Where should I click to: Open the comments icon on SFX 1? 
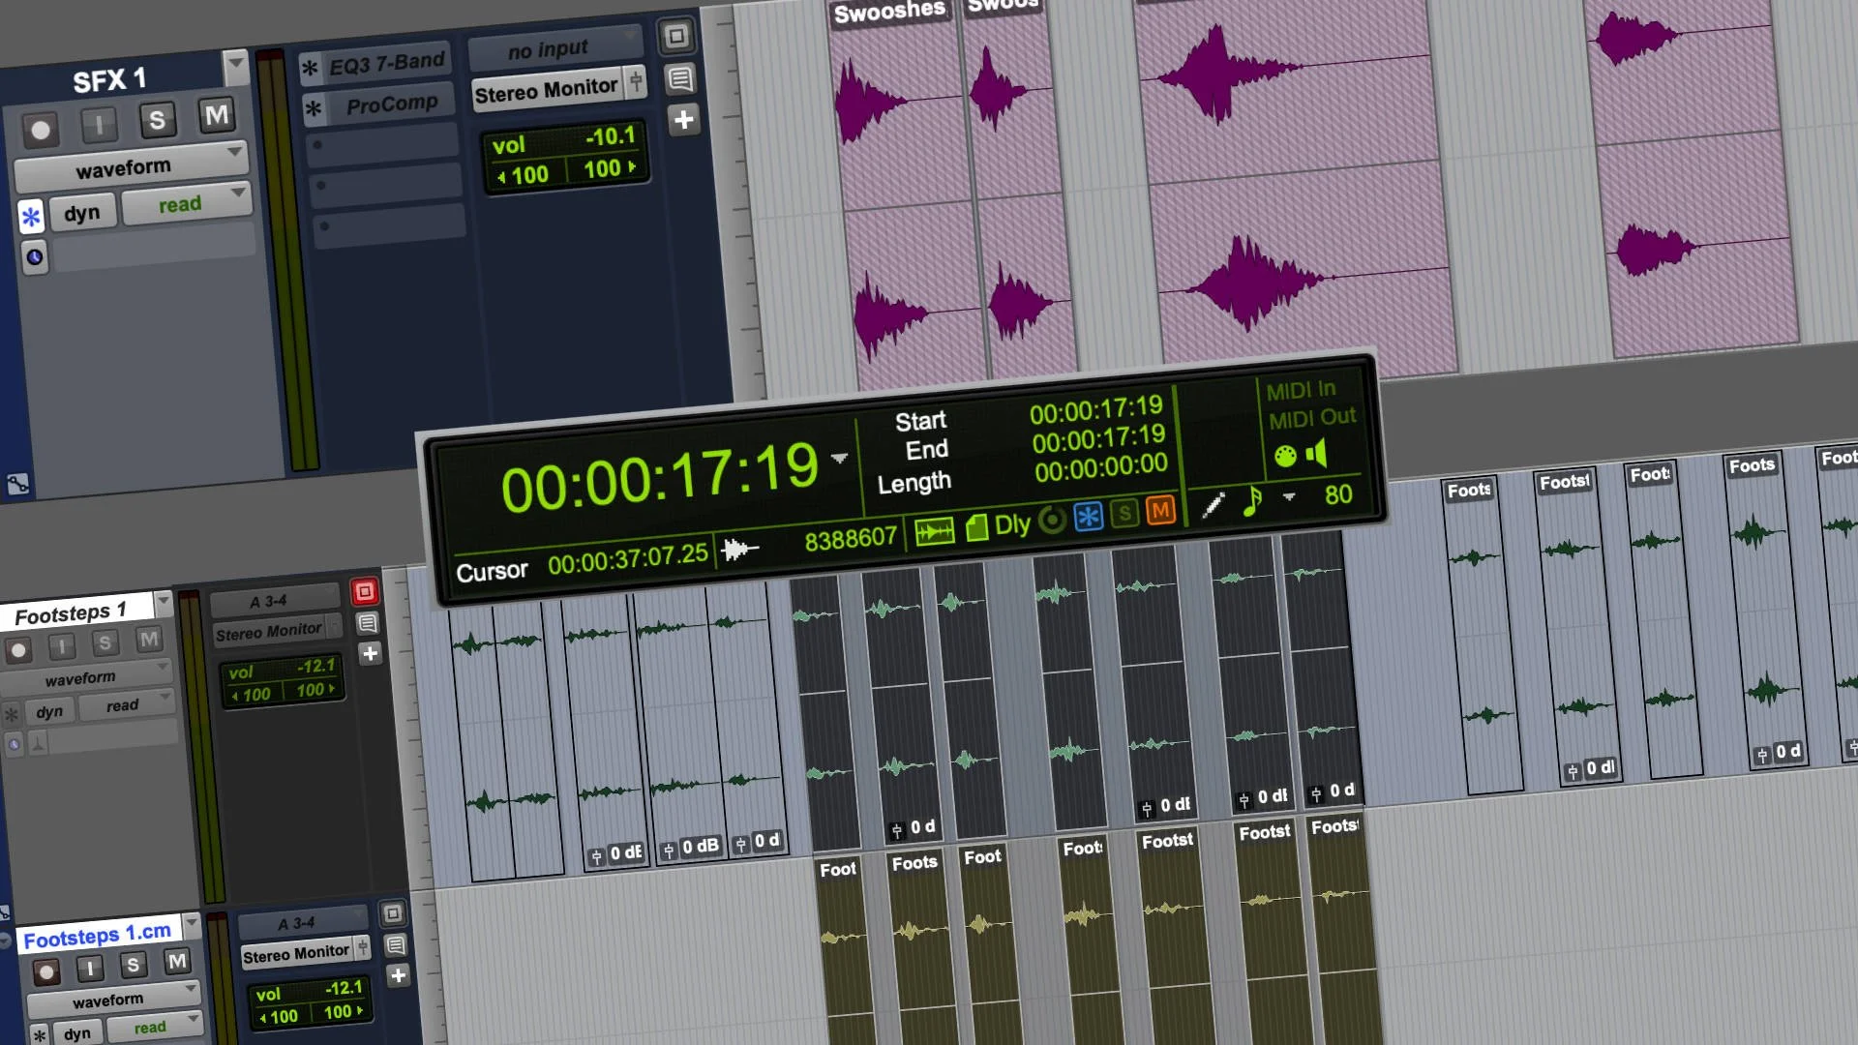pos(680,78)
